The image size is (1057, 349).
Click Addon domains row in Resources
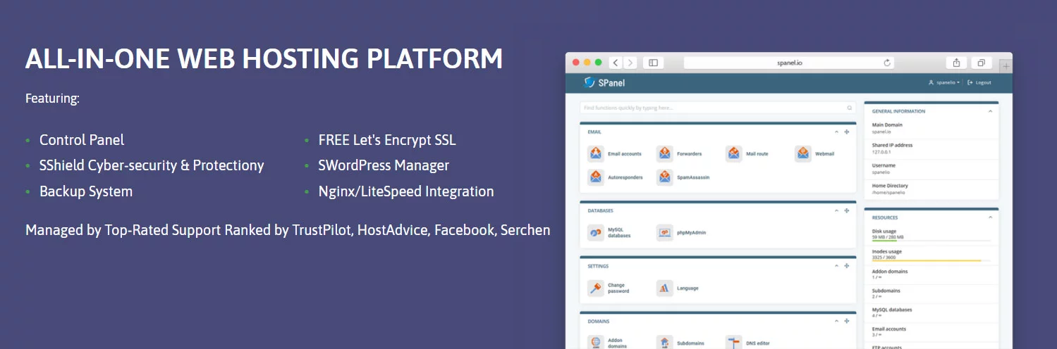pyautogui.click(x=931, y=274)
